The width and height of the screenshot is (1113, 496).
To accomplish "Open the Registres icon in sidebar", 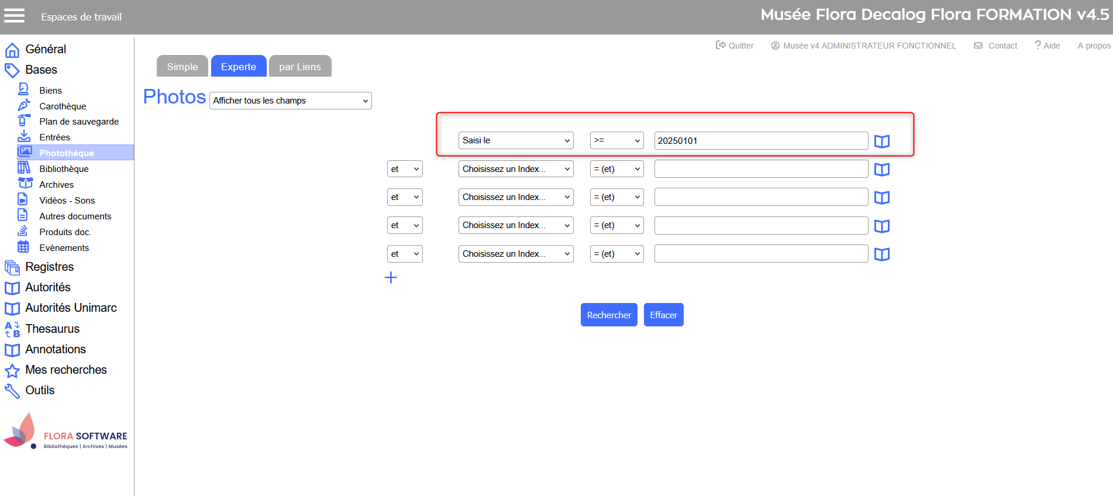I will click(12, 268).
